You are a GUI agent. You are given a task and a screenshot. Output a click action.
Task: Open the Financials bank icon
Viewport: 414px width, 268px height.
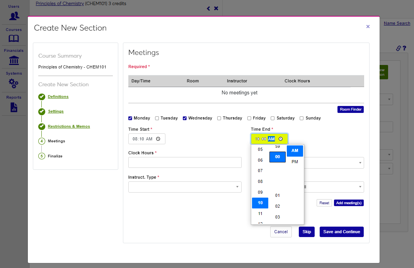(x=14, y=60)
